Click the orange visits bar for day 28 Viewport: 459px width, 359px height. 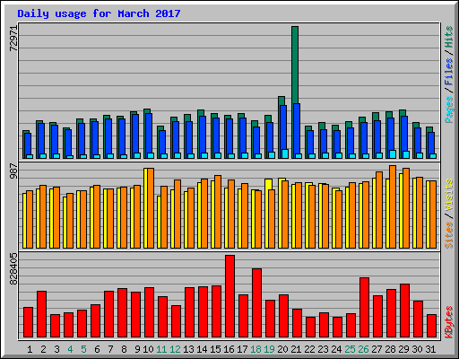pyautogui.click(x=393, y=206)
